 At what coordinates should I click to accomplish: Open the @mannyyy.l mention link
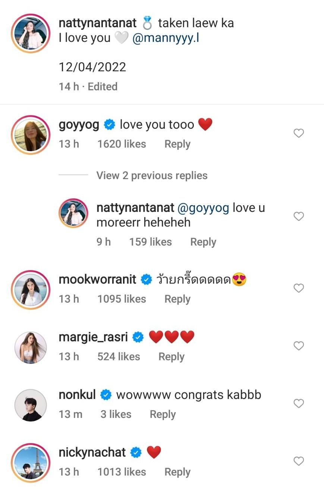click(x=166, y=38)
